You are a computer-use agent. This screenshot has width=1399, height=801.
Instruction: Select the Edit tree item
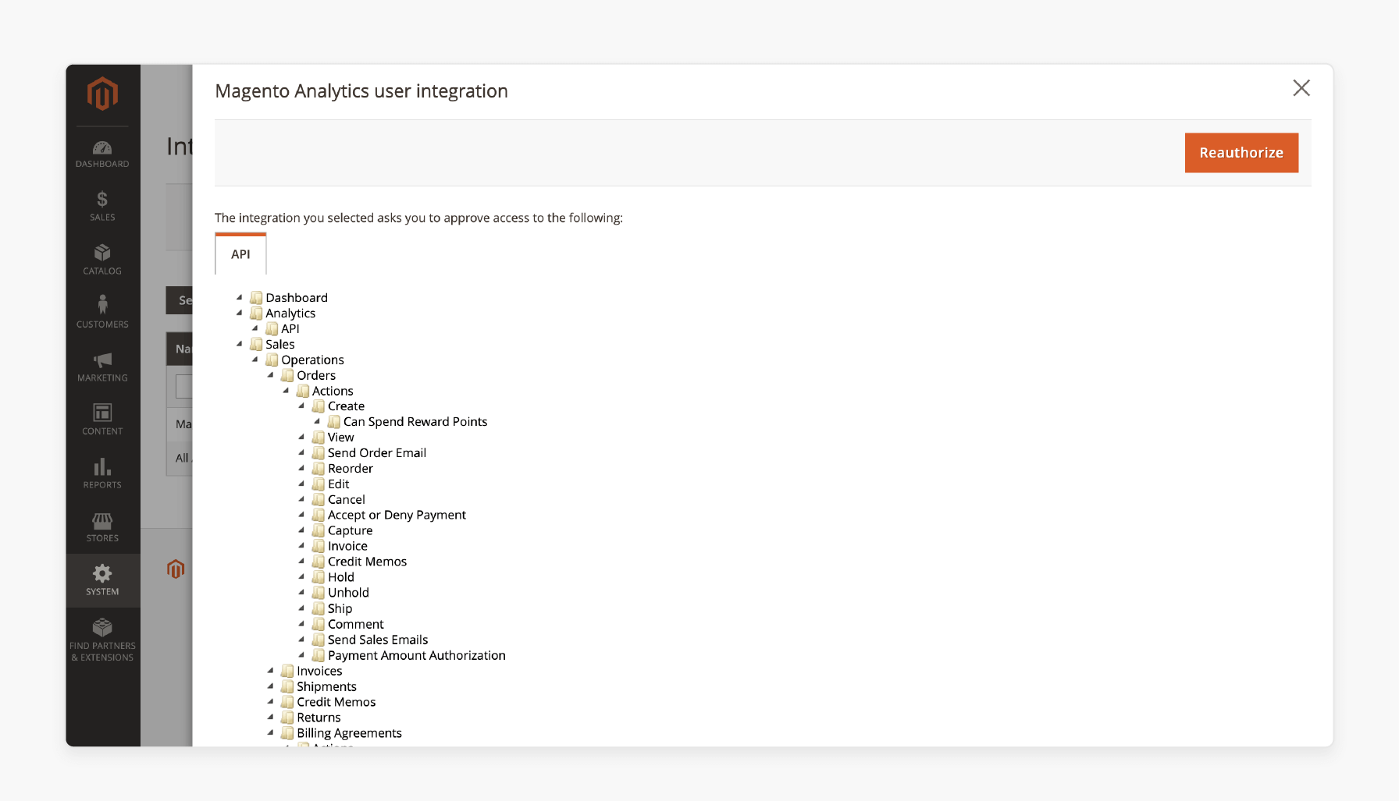(339, 484)
